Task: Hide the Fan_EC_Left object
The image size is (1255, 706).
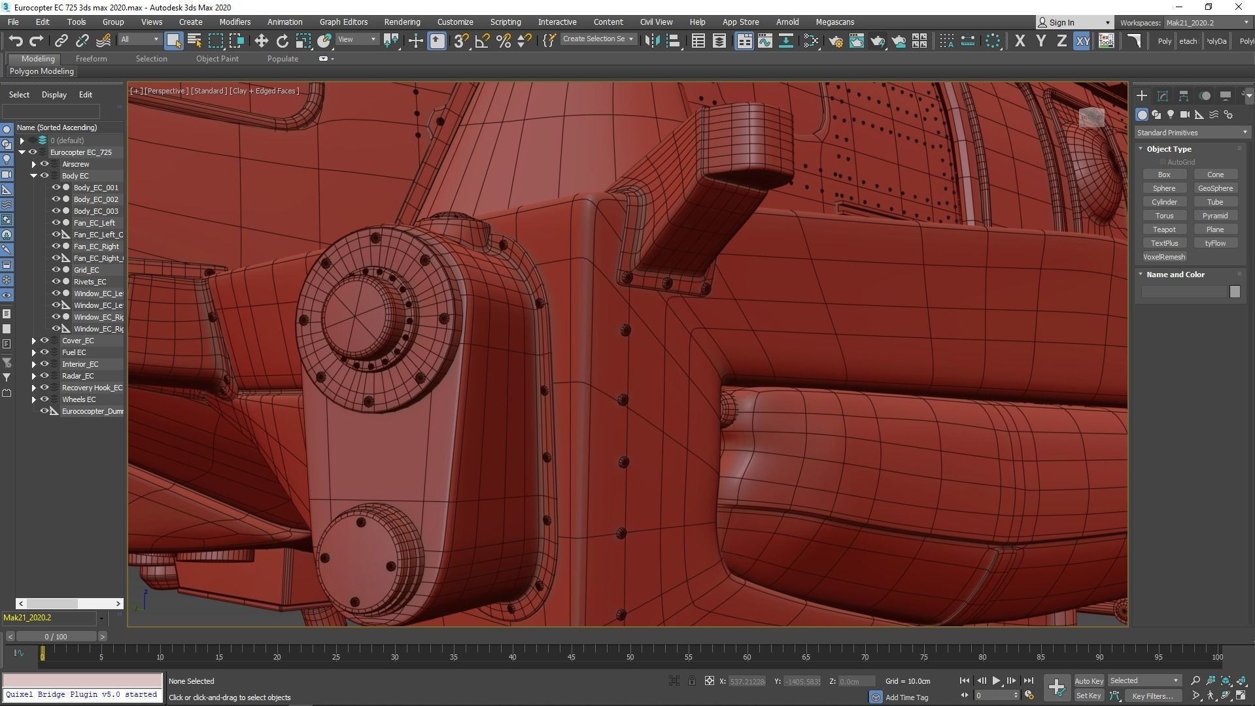Action: click(x=56, y=223)
